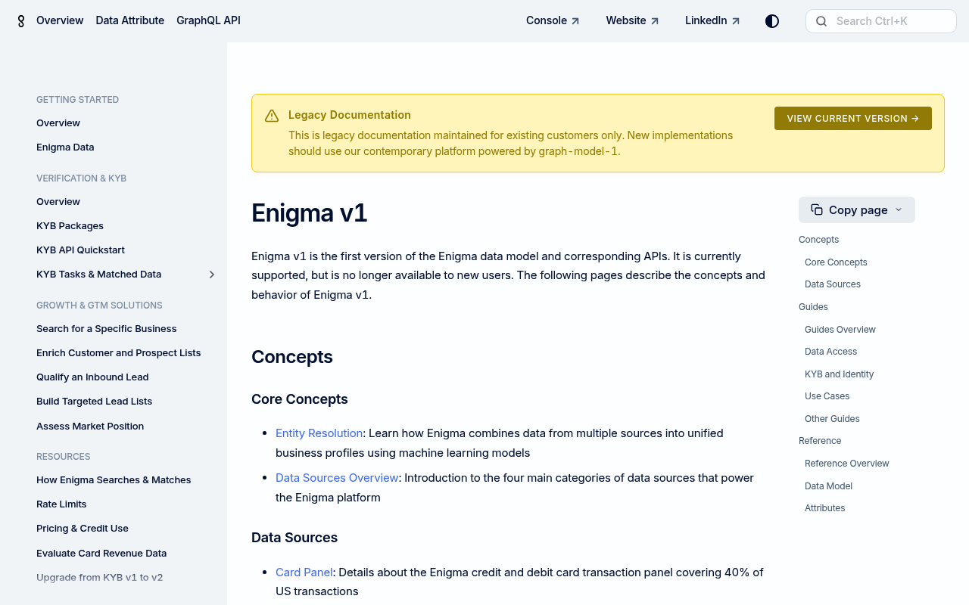Select Overview under Verification & KYB
The height and width of the screenshot is (605, 969).
[58, 202]
